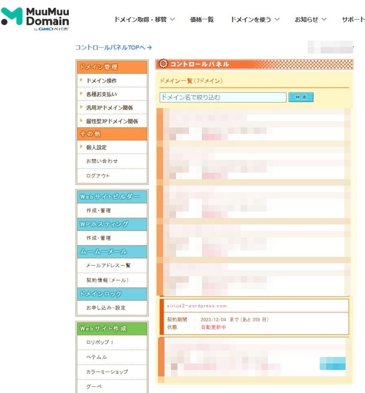Open the ドメインを使う dropdown menu
365x393 pixels.
click(x=255, y=19)
